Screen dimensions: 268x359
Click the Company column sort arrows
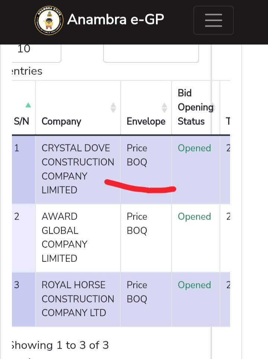pyautogui.click(x=113, y=108)
